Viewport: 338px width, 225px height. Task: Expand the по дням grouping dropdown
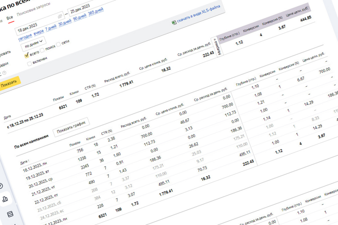tap(33, 43)
